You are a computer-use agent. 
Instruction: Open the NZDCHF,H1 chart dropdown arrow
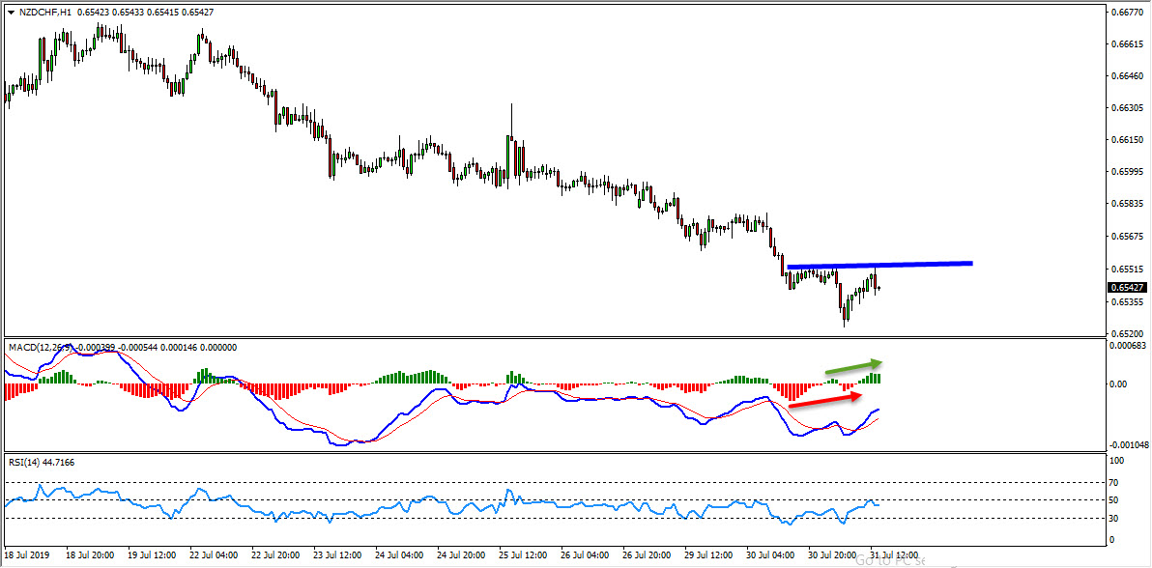coord(11,13)
